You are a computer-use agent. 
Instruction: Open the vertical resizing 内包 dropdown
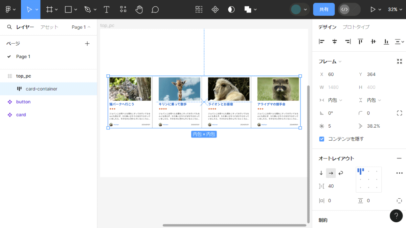coord(374,100)
